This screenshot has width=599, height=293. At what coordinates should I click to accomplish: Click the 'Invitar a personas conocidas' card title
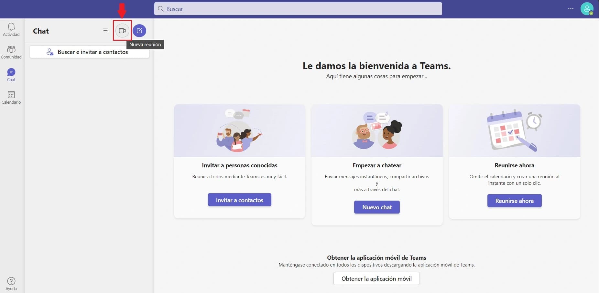point(240,165)
